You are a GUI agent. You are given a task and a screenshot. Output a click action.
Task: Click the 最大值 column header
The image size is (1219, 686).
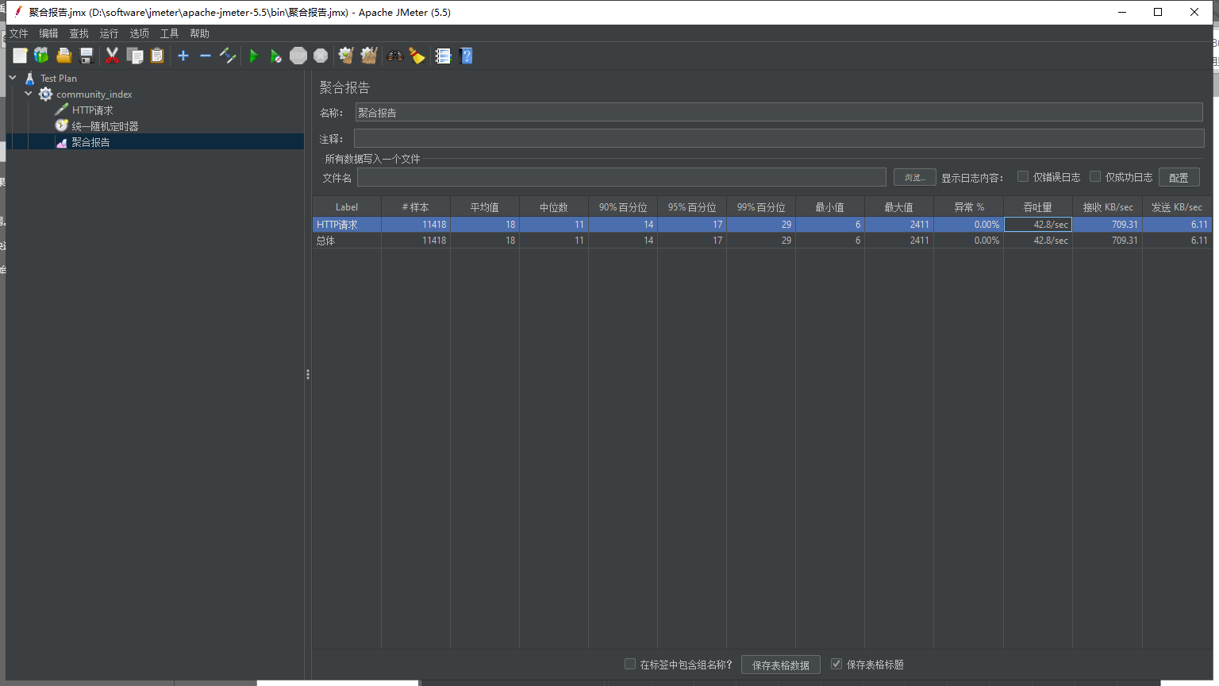[899, 206]
